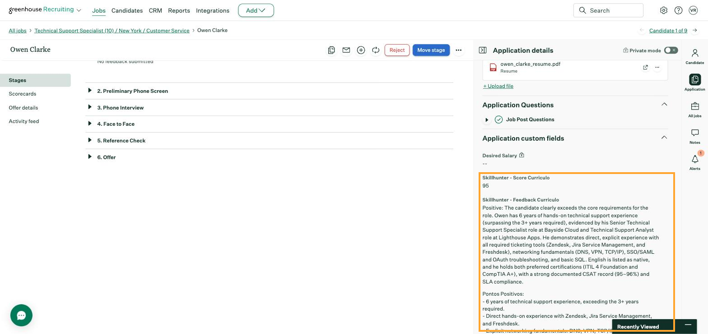Image resolution: width=708 pixels, height=334 pixels.
Task: Open the three-dot more actions menu
Action: tap(459, 50)
